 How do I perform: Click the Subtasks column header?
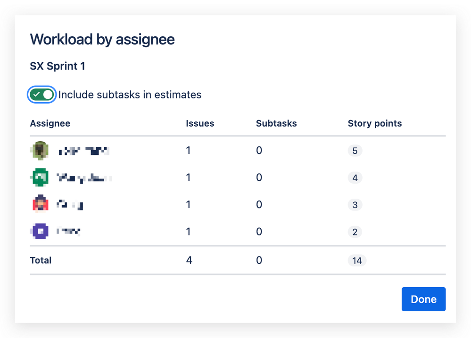(x=276, y=123)
